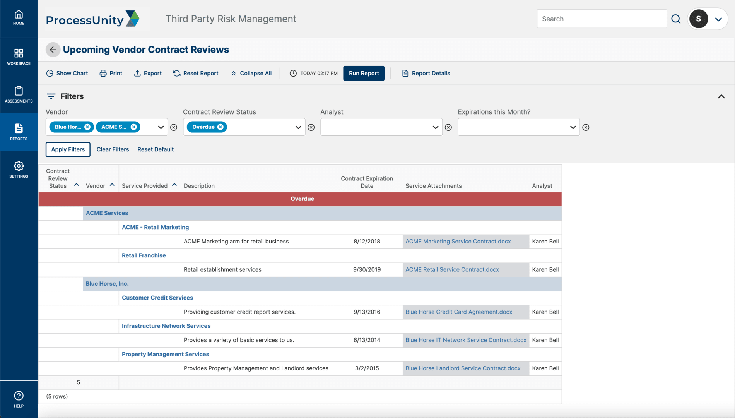This screenshot has height=418, width=735.
Task: Open Expirations this Month dropdown
Action: (x=573, y=127)
